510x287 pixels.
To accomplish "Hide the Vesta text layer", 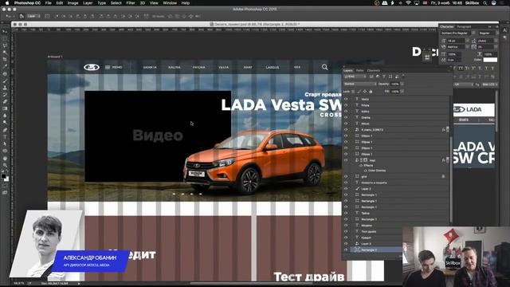I will tap(346, 99).
